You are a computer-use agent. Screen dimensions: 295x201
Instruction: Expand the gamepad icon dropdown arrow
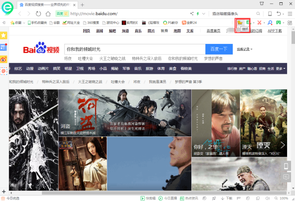tap(283, 23)
